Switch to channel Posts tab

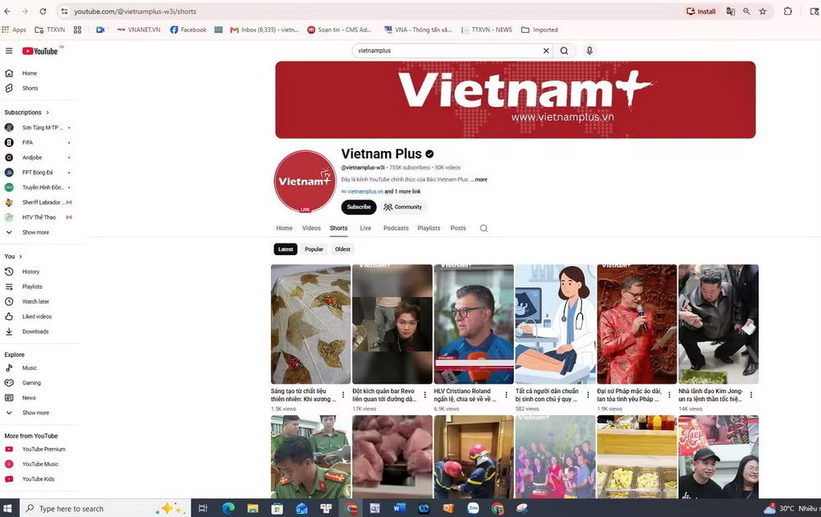coord(458,228)
